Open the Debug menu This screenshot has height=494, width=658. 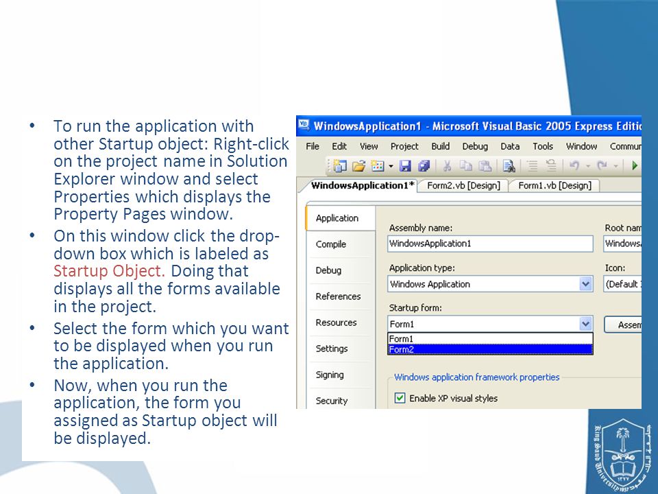point(475,146)
